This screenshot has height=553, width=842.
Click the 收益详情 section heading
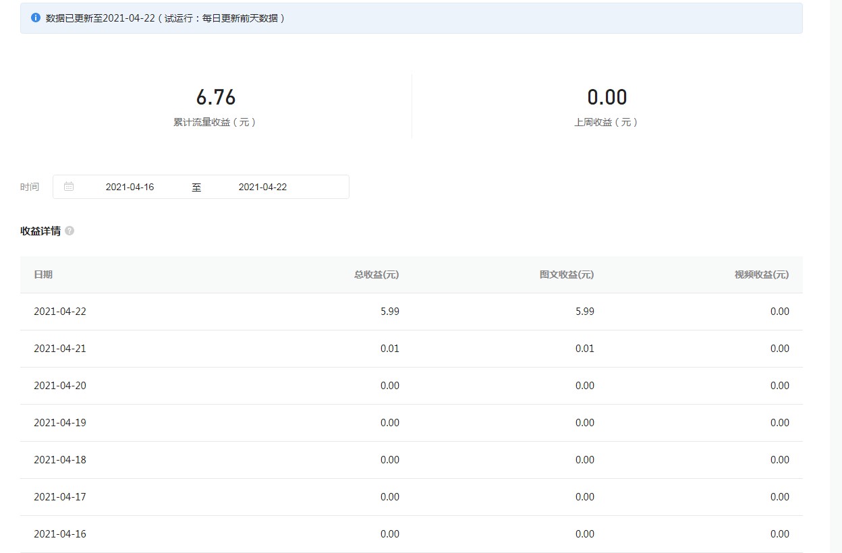[x=40, y=231]
